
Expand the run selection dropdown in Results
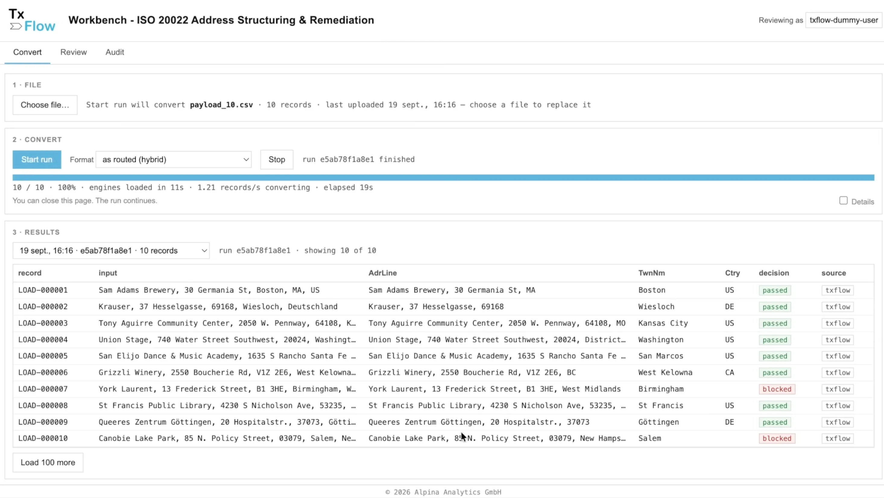[111, 251]
